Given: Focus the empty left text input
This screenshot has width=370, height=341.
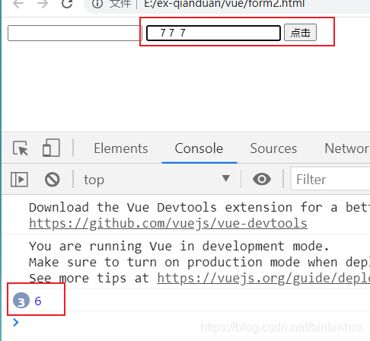Looking at the screenshot, I should coord(75,33).
